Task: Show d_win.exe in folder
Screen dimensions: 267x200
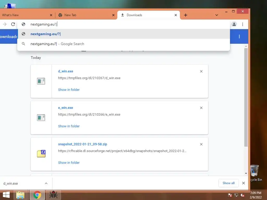Action: (x=69, y=90)
